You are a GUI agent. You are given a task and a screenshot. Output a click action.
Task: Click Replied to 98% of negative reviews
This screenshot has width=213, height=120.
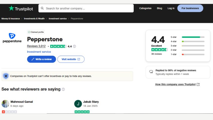176,70
